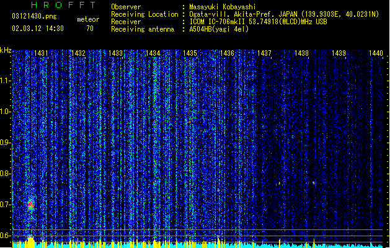390x248 pixels.
Task: Click the 1436 time marker
Action: pyautogui.click(x=227, y=53)
